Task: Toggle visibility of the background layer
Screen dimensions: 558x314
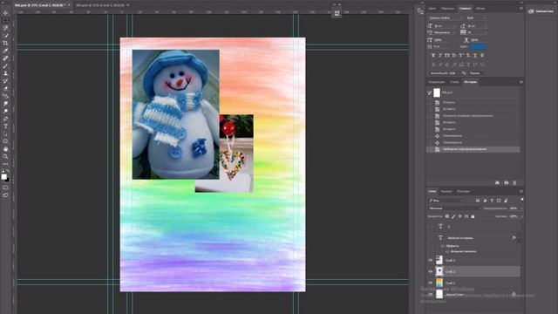Action: point(430,295)
